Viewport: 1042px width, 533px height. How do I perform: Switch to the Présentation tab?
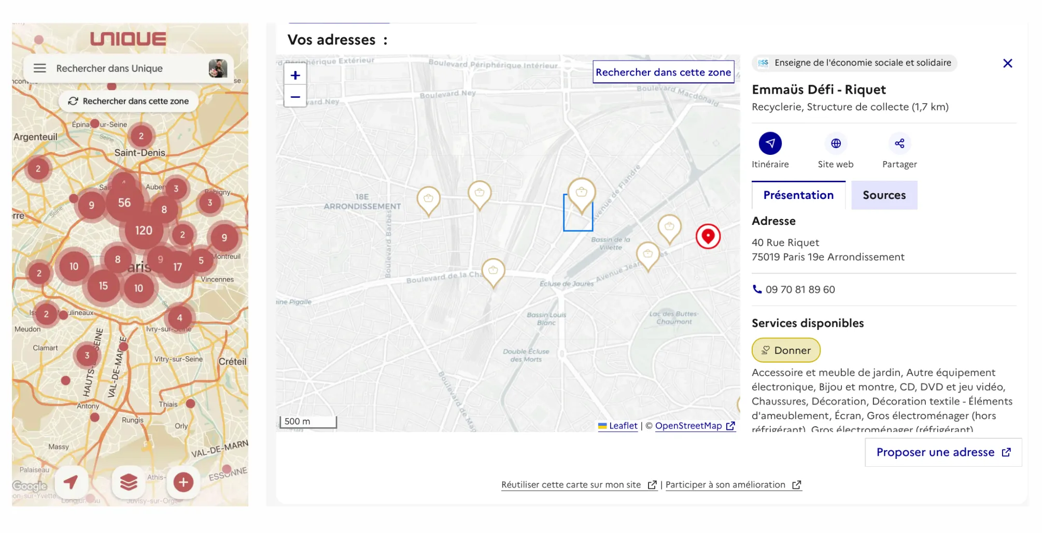point(798,195)
